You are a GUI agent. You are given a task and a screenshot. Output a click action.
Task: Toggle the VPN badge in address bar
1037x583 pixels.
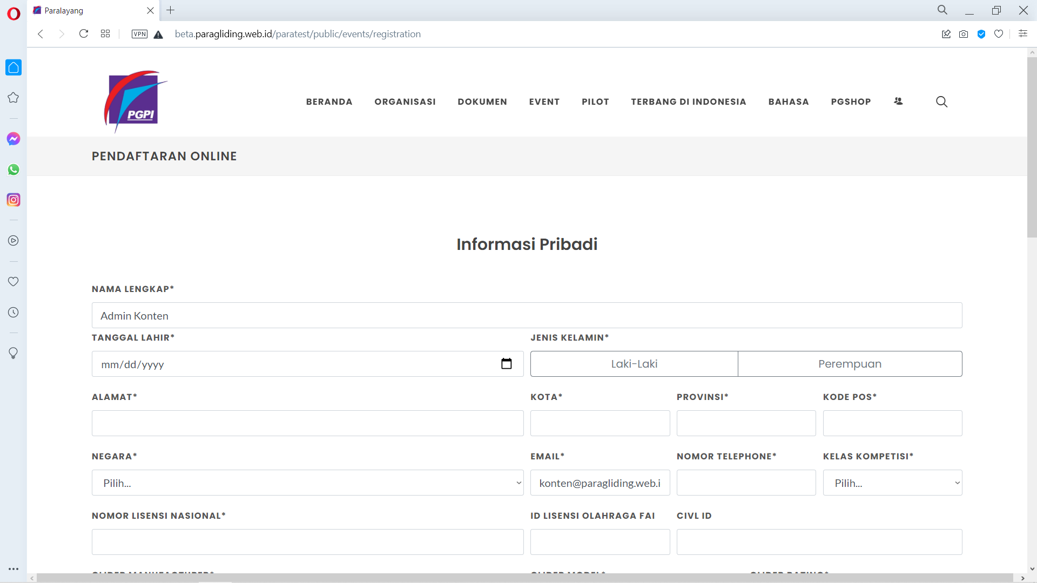click(139, 34)
